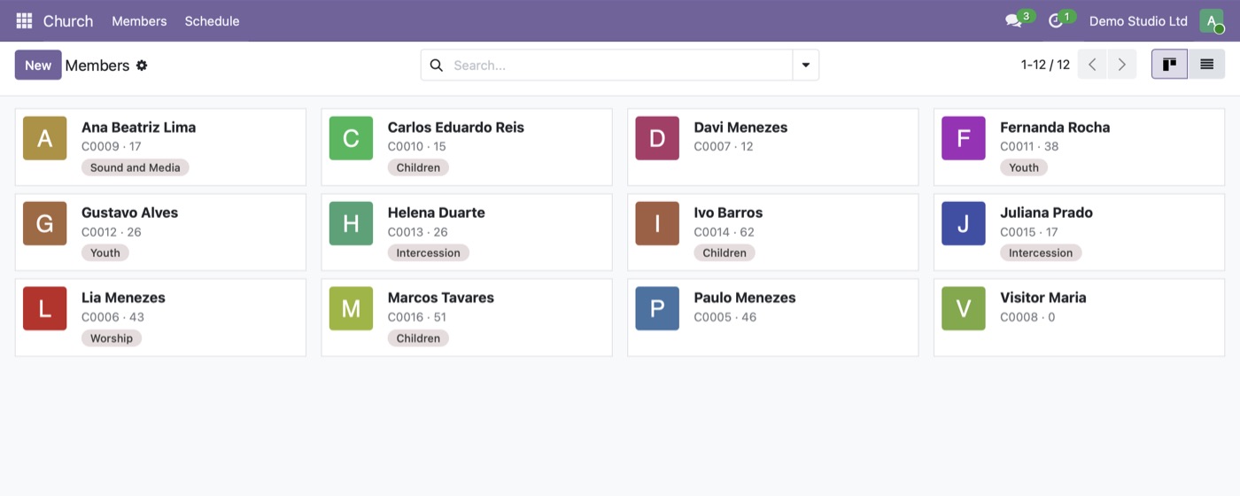Click Helena Duarte's Intercession tag
1240x496 pixels.
[429, 252]
